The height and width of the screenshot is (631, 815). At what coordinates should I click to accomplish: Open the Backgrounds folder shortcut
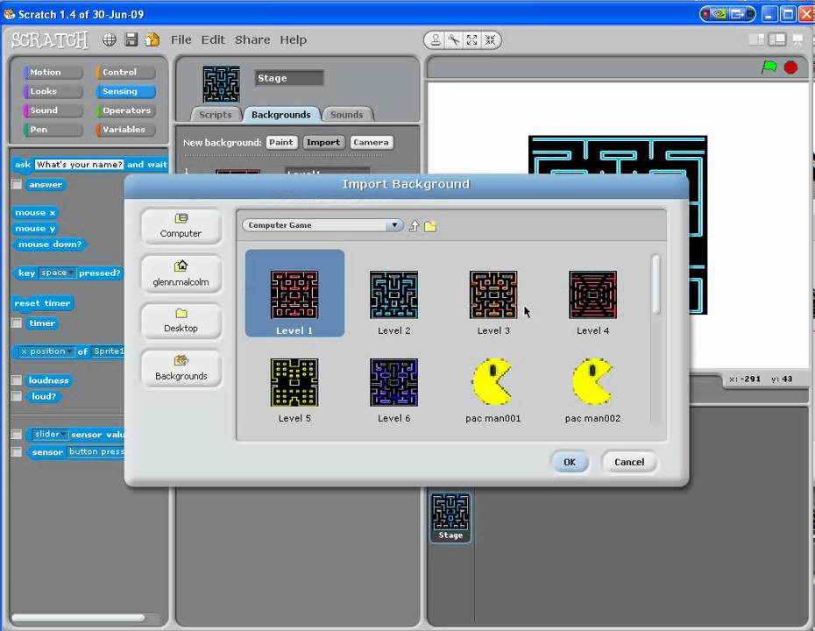[181, 368]
